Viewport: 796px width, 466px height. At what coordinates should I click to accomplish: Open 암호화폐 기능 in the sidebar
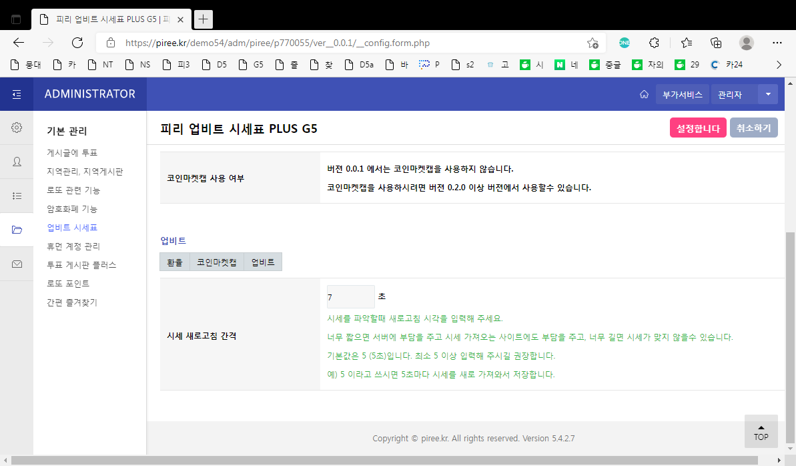[x=72, y=209]
